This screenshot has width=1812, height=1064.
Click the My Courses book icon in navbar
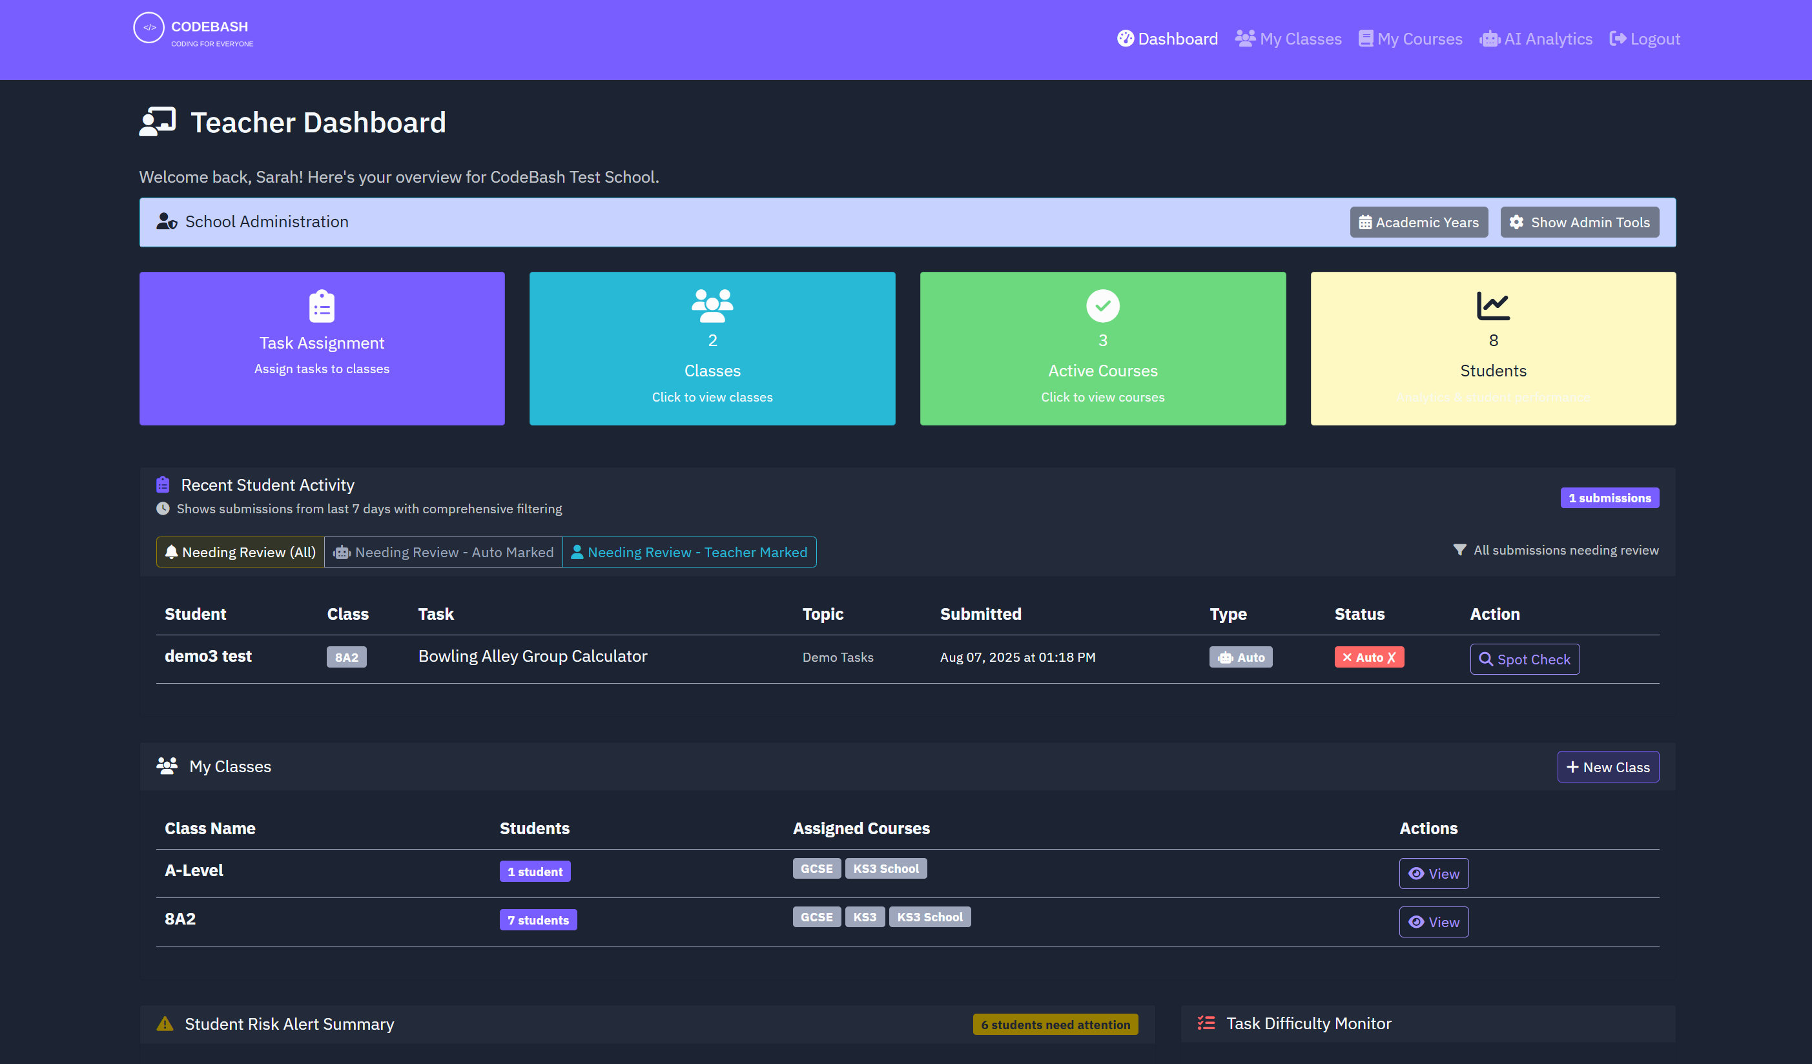pyautogui.click(x=1366, y=39)
